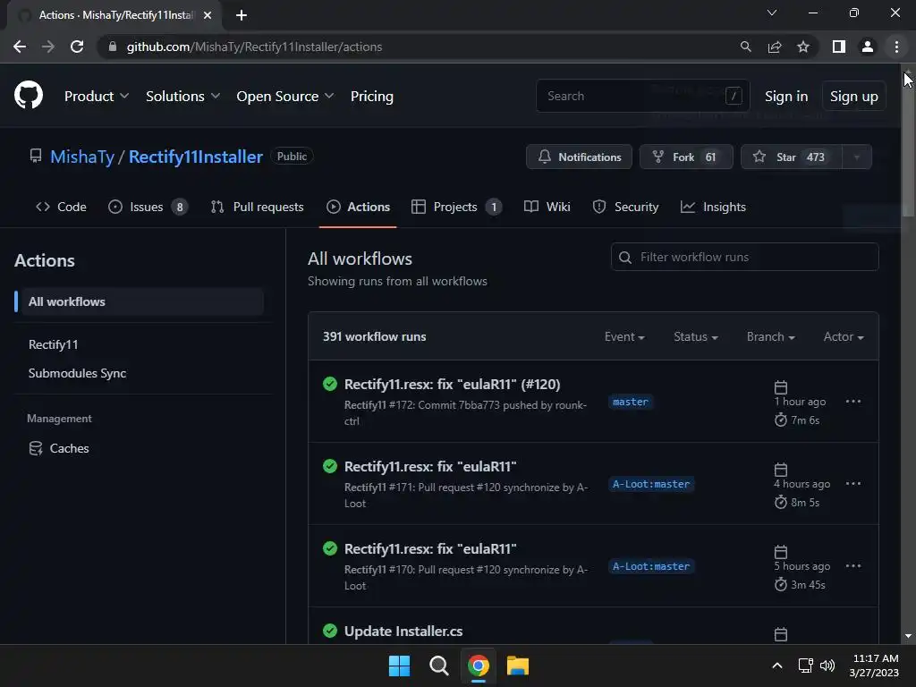Image resolution: width=916 pixels, height=687 pixels.
Task: Click the network tray icon
Action: 806,666
